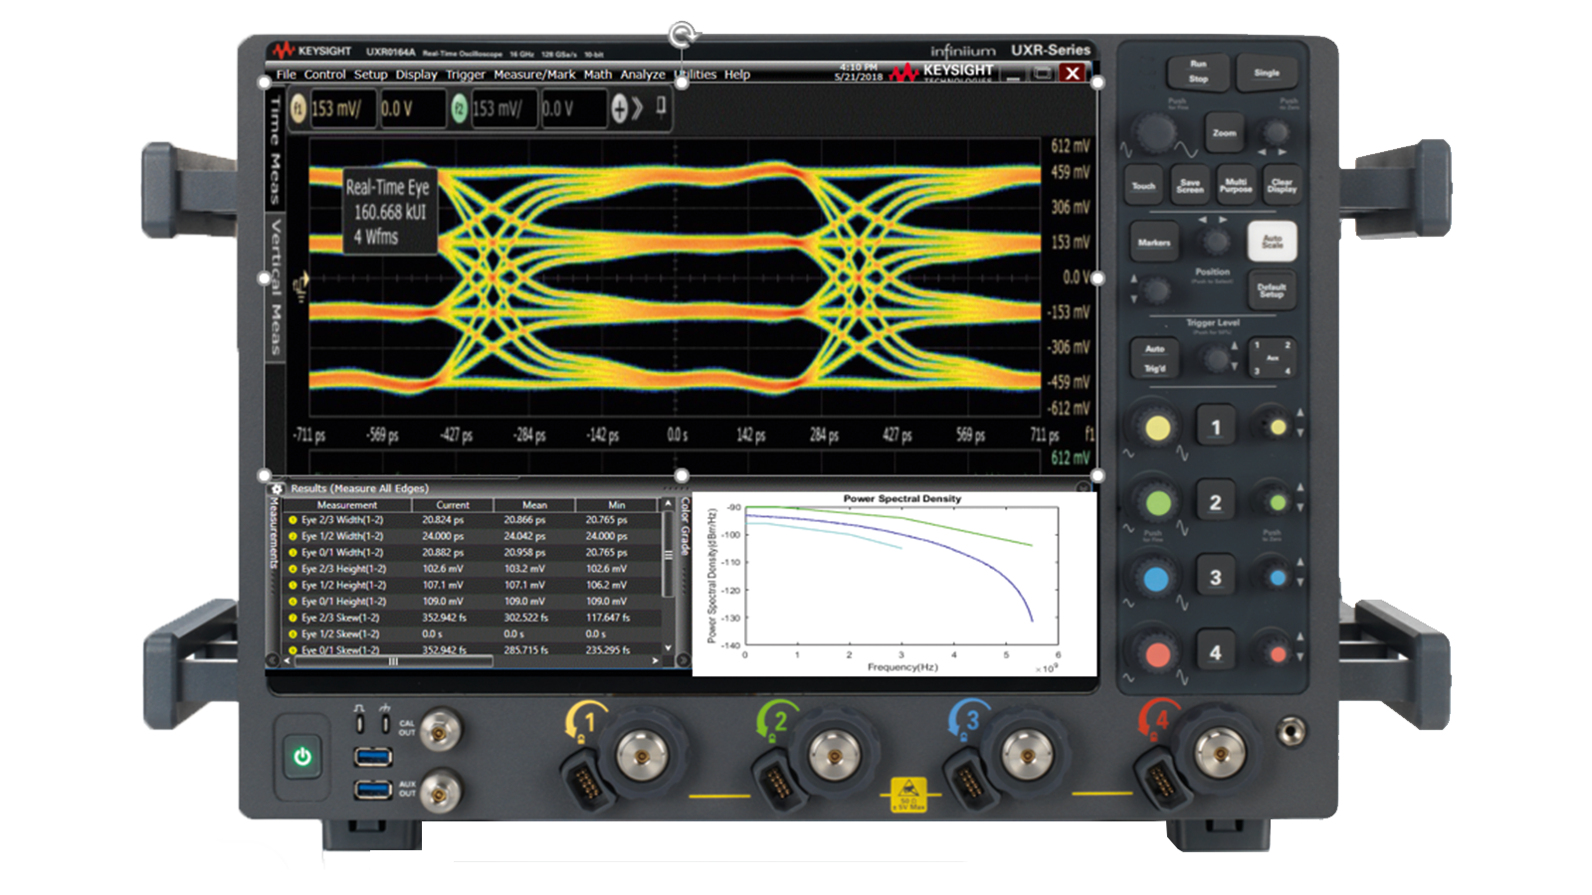Open the Color Grade side tab
The height and width of the screenshot is (895, 1592).
(685, 527)
